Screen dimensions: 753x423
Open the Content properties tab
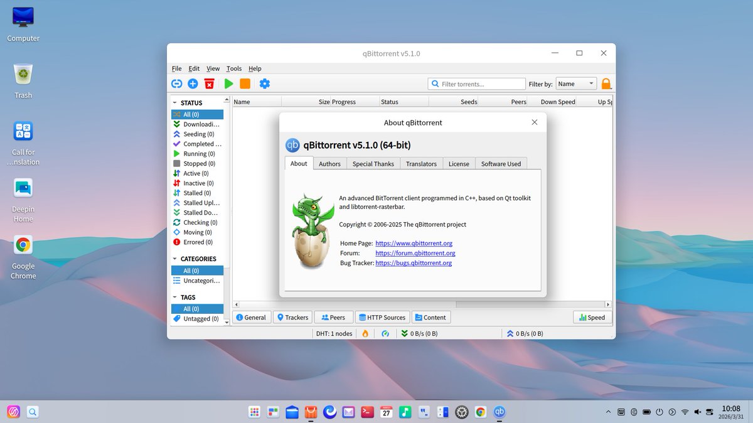[431, 318]
